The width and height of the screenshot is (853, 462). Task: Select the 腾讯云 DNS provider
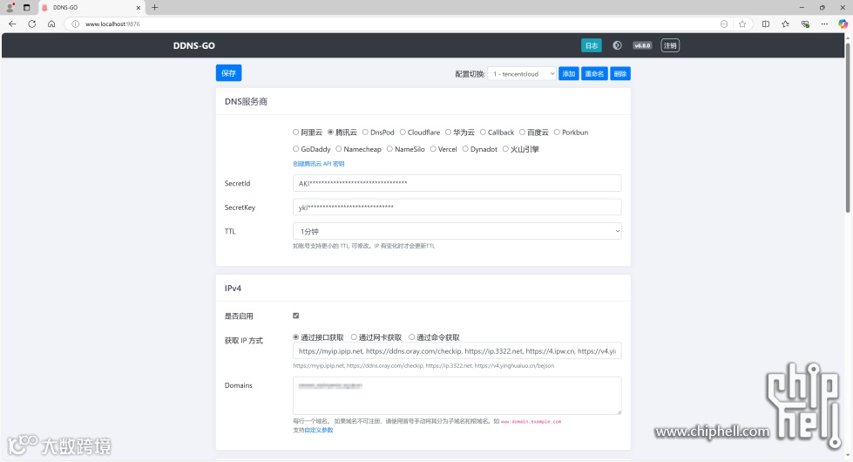(330, 132)
